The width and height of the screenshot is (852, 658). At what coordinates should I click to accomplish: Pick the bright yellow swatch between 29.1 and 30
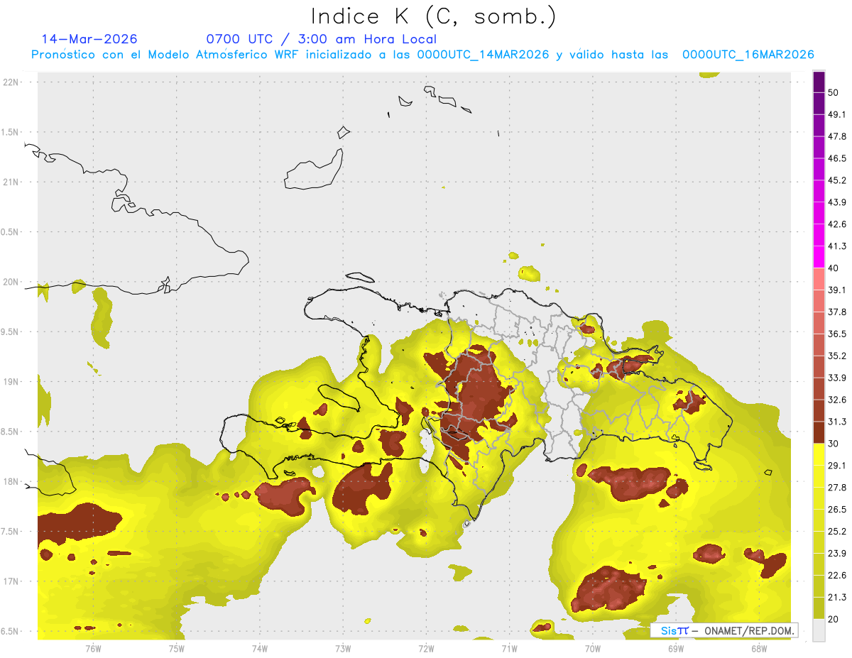coord(819,454)
